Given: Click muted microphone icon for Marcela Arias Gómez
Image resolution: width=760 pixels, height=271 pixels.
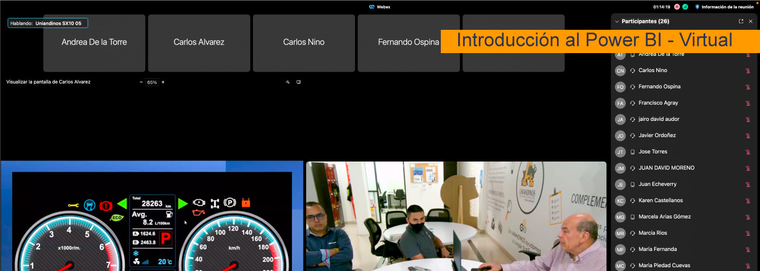Looking at the screenshot, I should 748,217.
